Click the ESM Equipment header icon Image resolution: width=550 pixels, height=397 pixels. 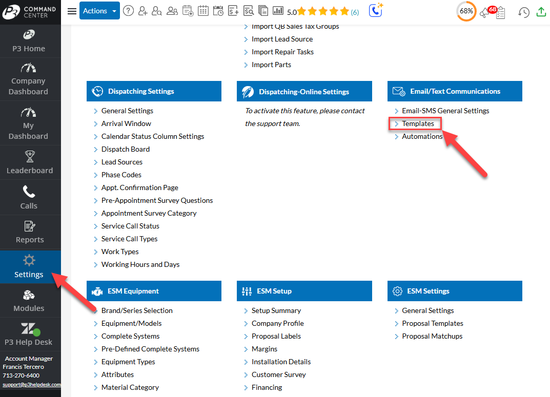point(97,291)
